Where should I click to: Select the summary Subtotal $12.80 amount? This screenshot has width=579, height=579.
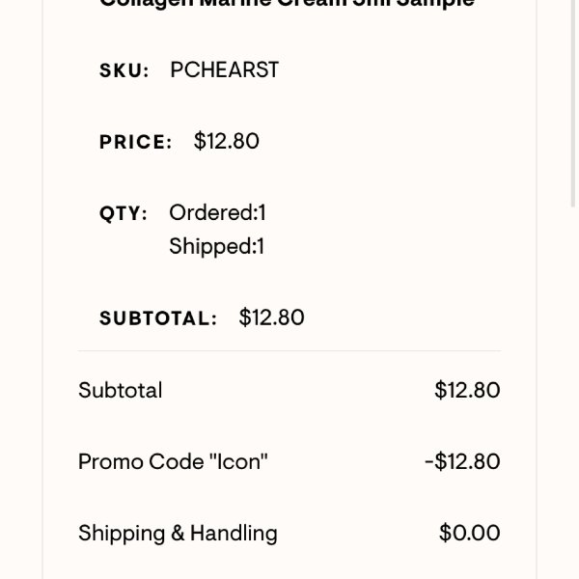point(467,390)
